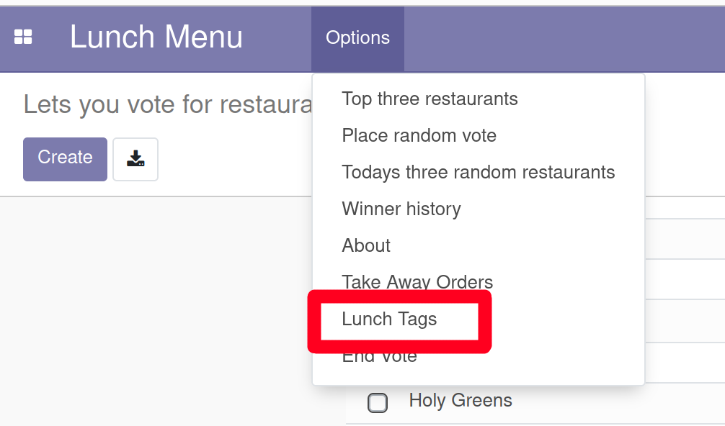Viewport: 725px width, 426px height.
Task: Click the import records download icon
Action: click(x=135, y=159)
